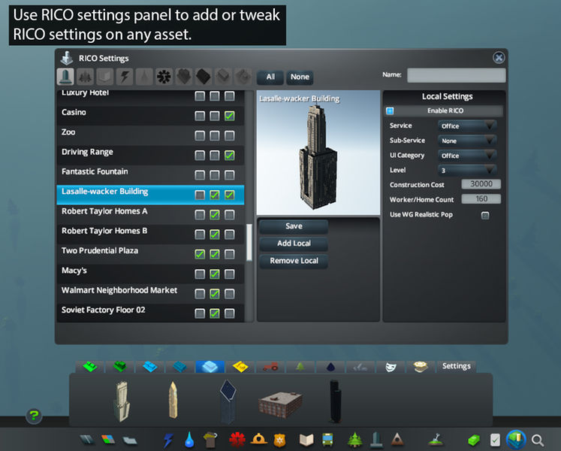Screen dimensions: 561x451
Task: Select the monument filter icon in RICO Settings
Action: (x=65, y=77)
